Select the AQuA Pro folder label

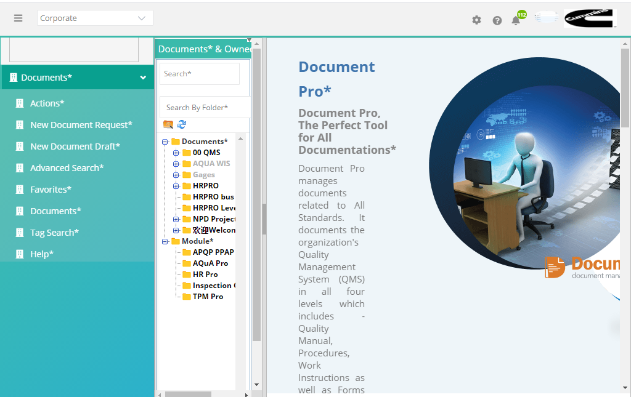click(211, 263)
